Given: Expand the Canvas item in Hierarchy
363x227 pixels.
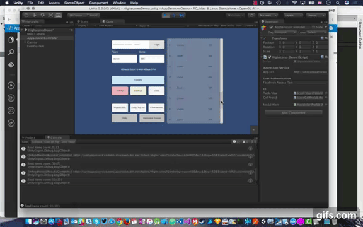Looking at the screenshot, I should (x=25, y=42).
